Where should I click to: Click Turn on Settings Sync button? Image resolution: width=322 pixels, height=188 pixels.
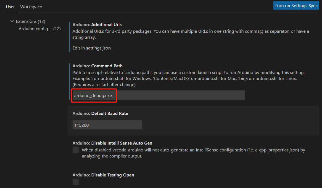296,5
